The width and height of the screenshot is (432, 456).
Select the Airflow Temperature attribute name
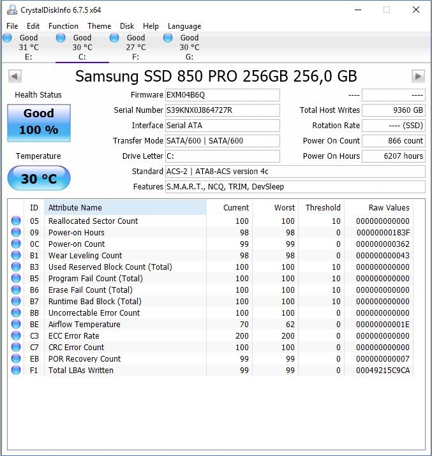click(84, 324)
